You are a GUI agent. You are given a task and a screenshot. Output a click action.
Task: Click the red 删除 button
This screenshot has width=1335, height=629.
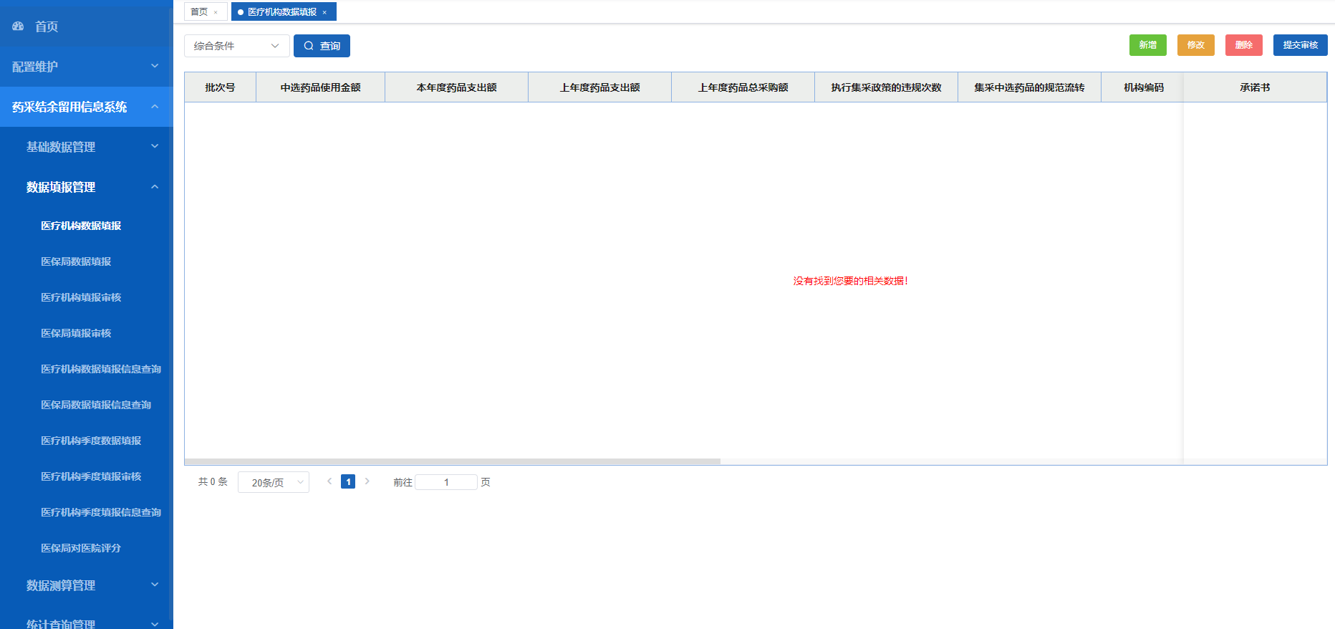coord(1244,45)
